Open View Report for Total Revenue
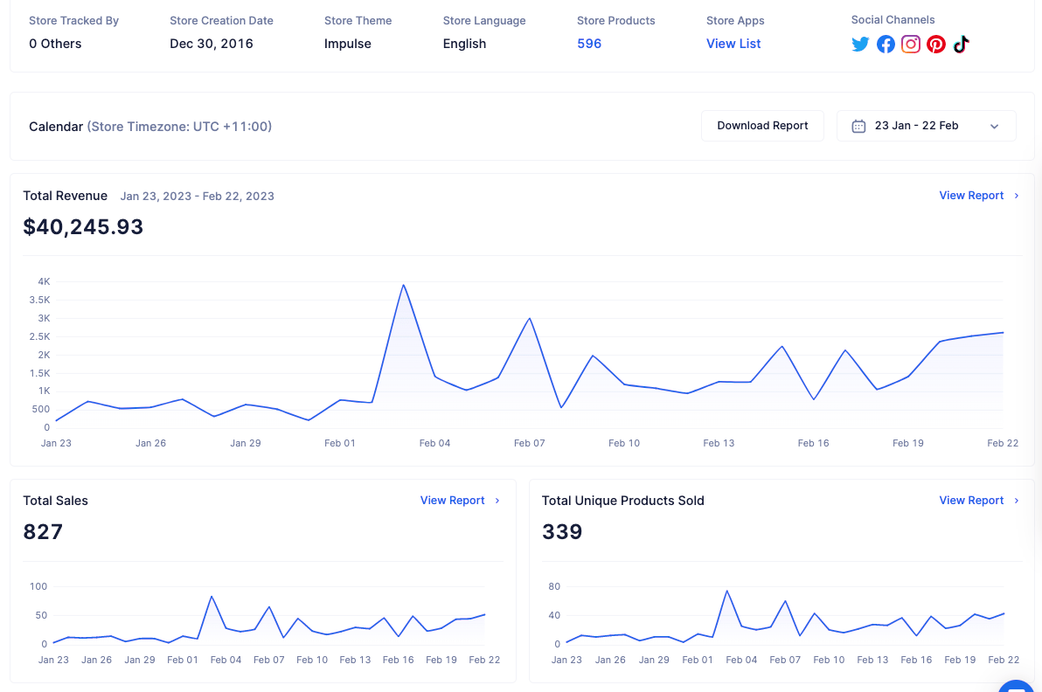The height and width of the screenshot is (692, 1042). pyautogui.click(x=971, y=195)
